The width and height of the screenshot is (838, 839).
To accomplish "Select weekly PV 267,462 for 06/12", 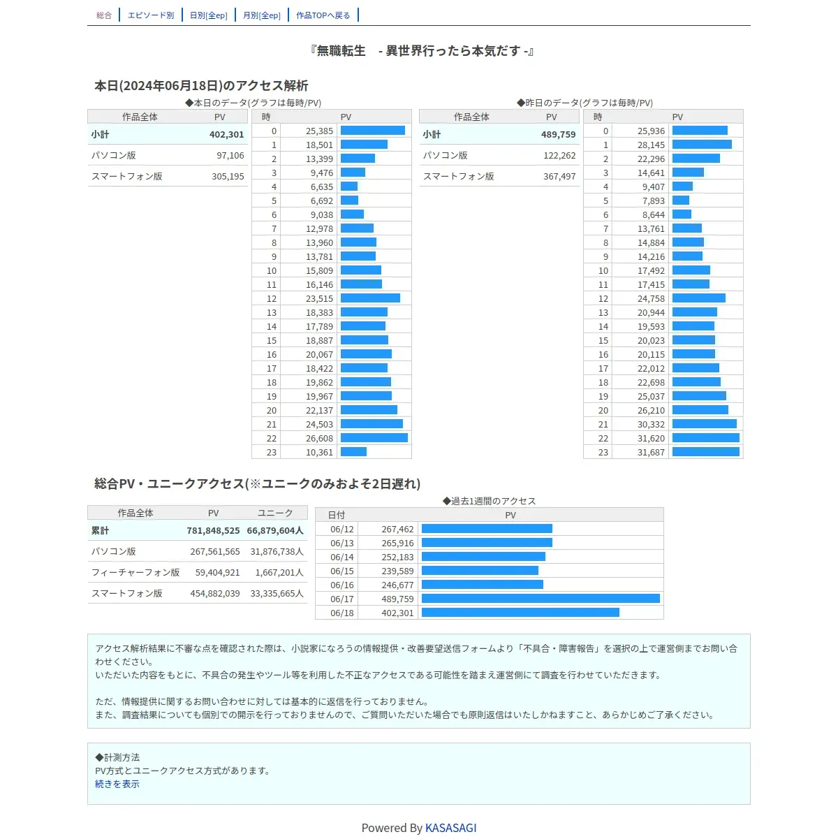I will point(397,529).
